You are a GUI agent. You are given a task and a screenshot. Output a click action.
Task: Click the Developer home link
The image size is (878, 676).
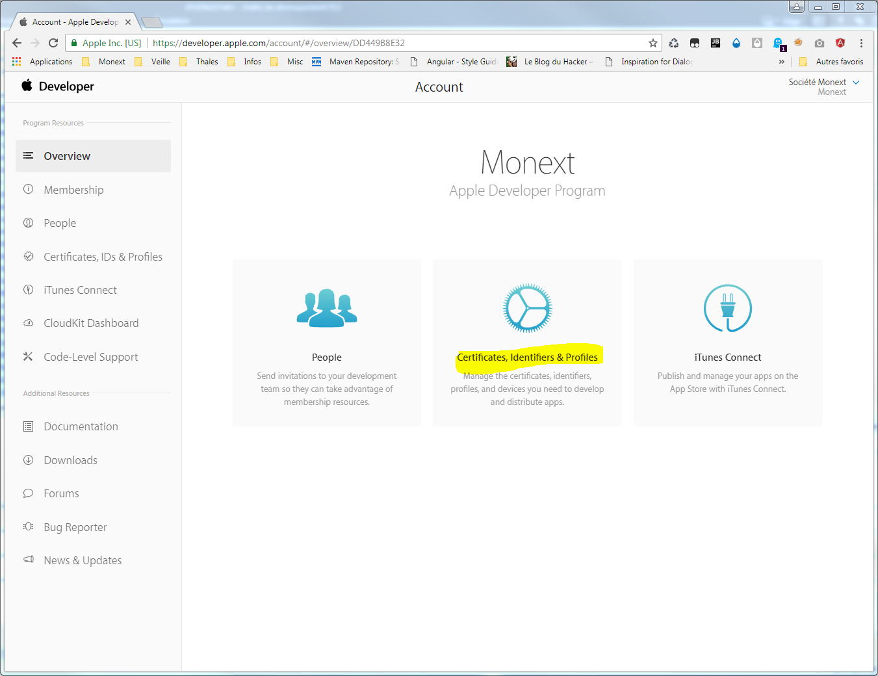pyautogui.click(x=58, y=86)
